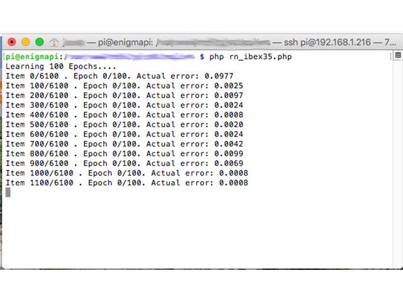Click the 'Item 500/6100' output line
The height and width of the screenshot is (302, 403).
(125, 125)
